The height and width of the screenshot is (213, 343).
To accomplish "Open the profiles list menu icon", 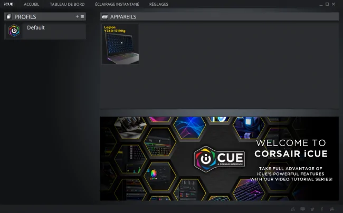I will 82,16.
